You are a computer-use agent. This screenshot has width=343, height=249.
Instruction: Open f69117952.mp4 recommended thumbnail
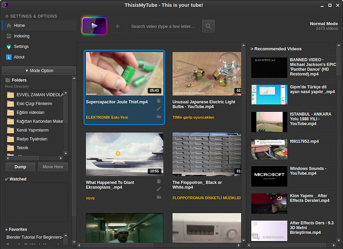click(x=269, y=149)
